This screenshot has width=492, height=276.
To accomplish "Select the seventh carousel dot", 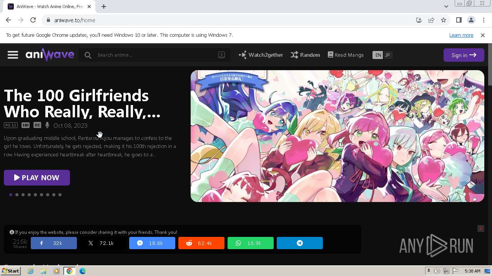I will click(48, 195).
